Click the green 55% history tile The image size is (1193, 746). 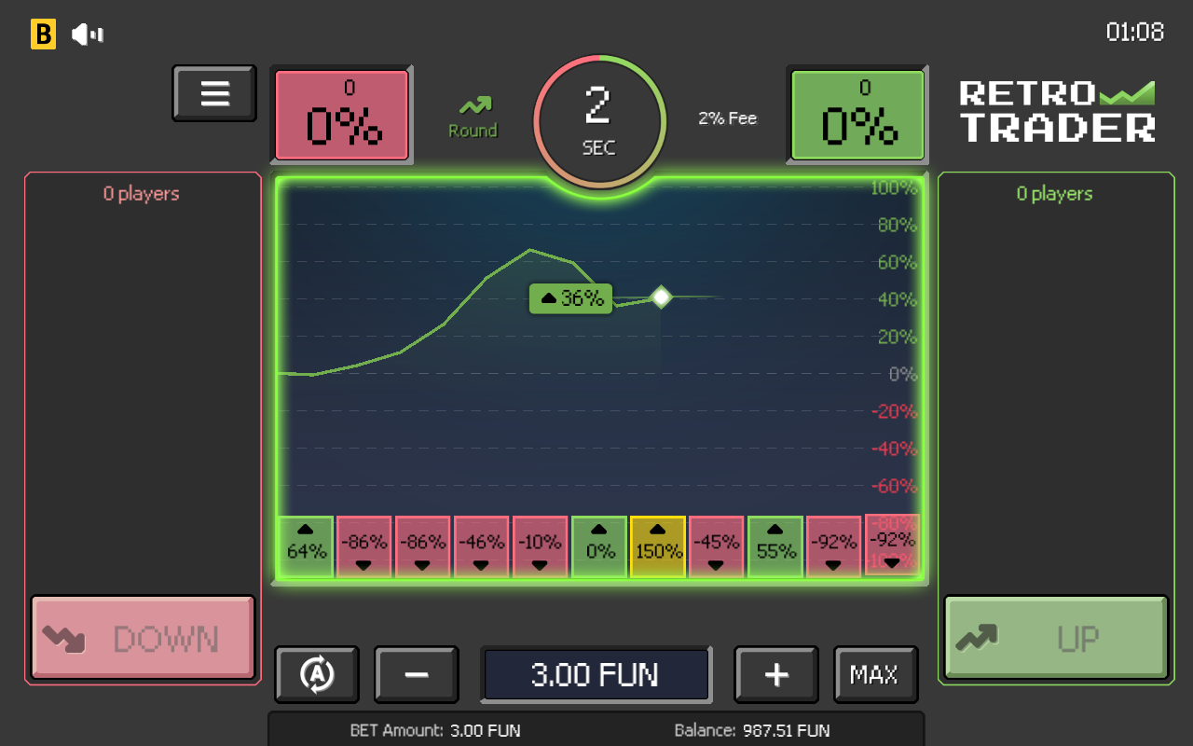click(x=775, y=546)
